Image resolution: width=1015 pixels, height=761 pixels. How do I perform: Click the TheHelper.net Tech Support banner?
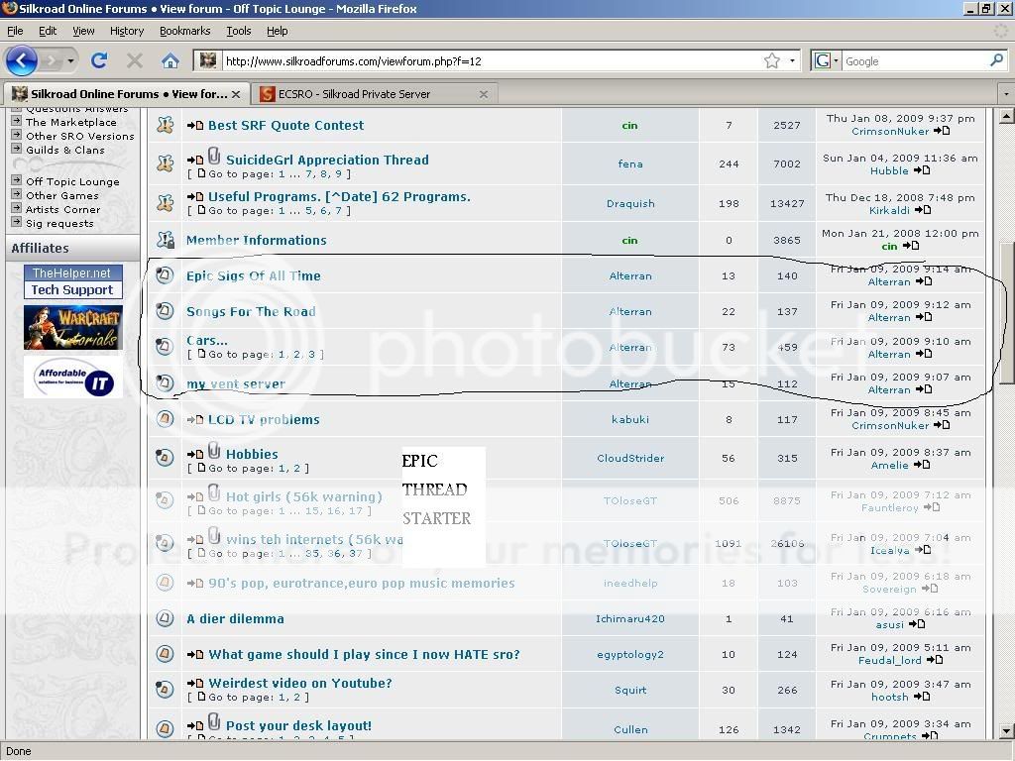(73, 281)
